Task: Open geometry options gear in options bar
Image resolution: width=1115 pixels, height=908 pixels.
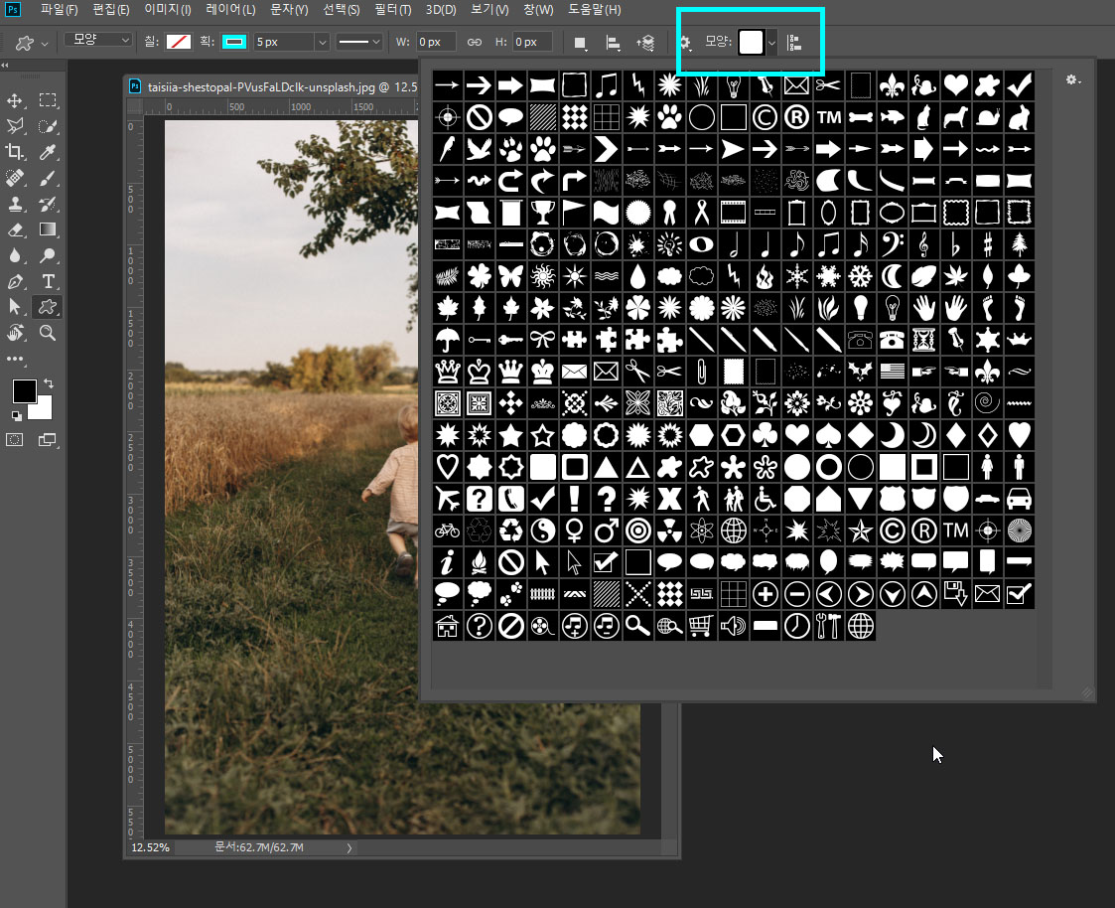Action: tap(685, 43)
